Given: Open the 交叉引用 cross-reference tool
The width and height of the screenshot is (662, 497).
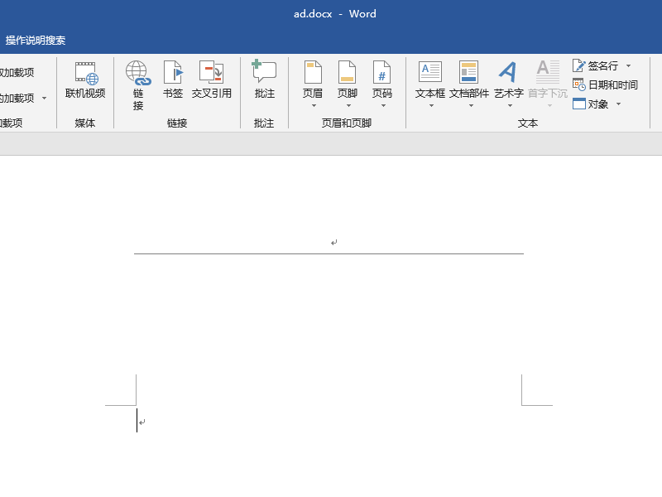Looking at the screenshot, I should (212, 80).
